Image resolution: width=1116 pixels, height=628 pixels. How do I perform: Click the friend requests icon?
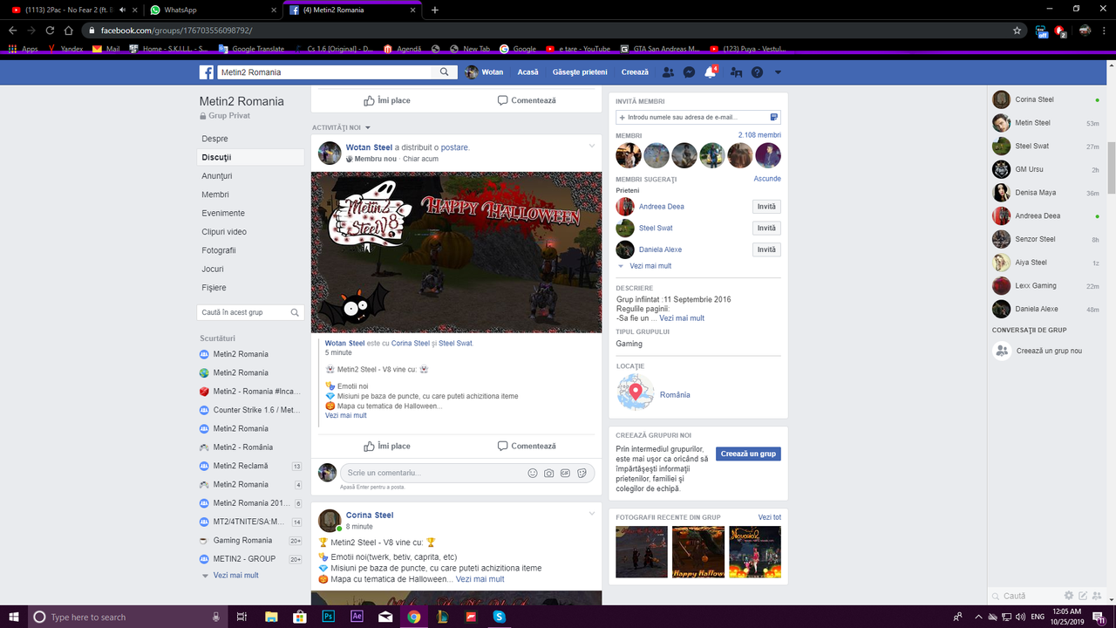pyautogui.click(x=668, y=72)
